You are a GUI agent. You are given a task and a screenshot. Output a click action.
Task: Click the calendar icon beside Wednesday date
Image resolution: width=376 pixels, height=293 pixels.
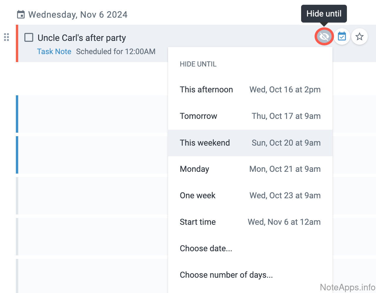(21, 14)
